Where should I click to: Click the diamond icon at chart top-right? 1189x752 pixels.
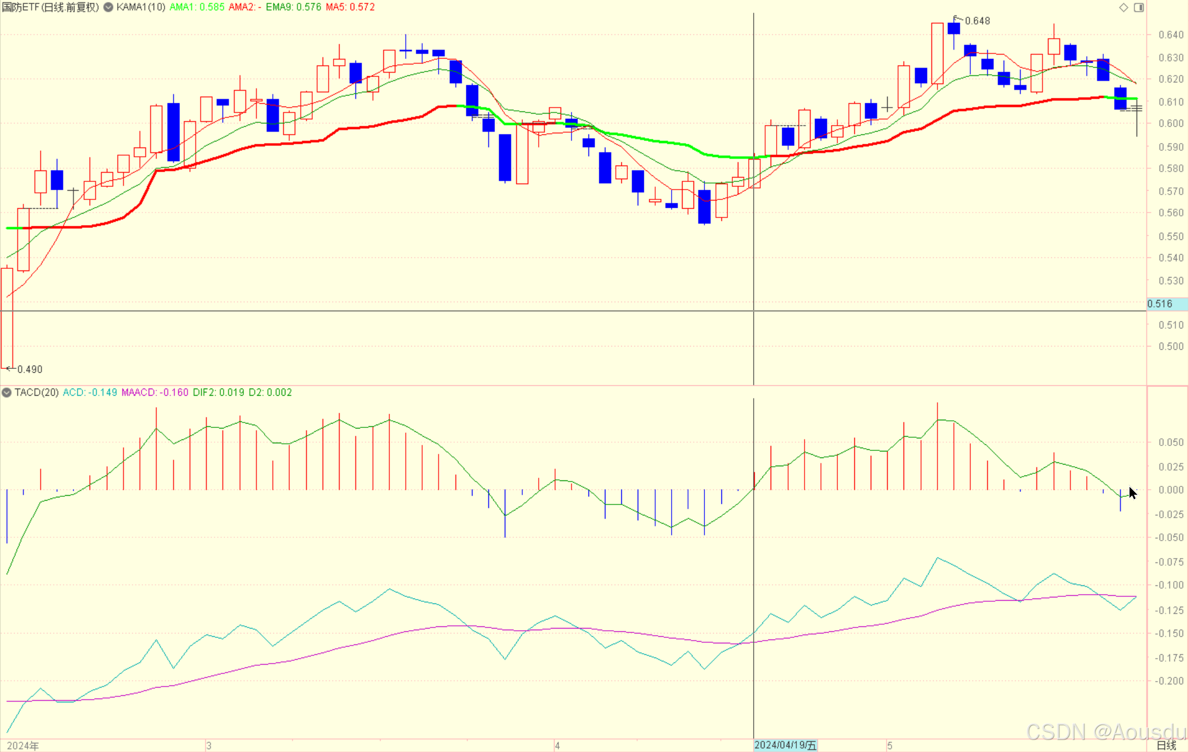[x=1123, y=7]
